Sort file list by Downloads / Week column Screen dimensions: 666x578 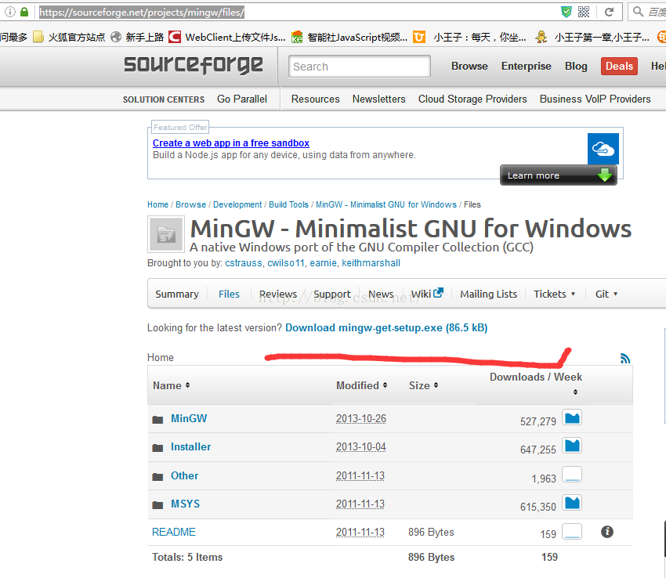(x=536, y=383)
